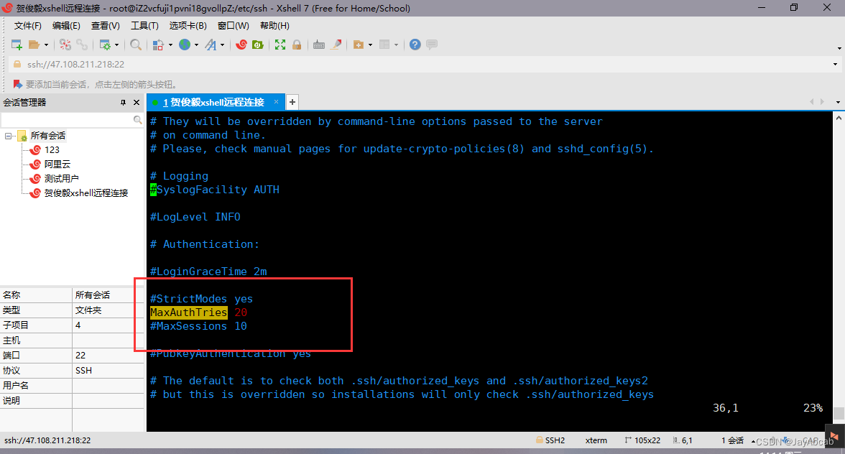Click the terminal vertical scrollbar up arrow
The height and width of the screenshot is (454, 845).
coord(839,118)
